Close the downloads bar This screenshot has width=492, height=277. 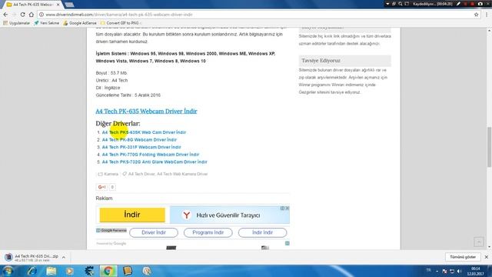click(x=487, y=257)
